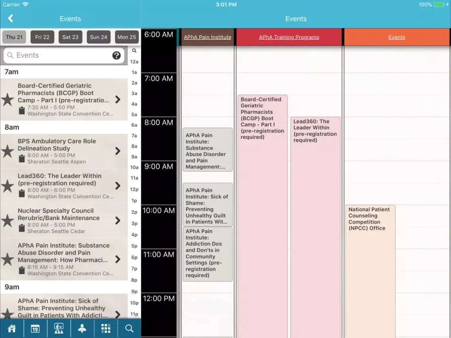Open details chevron for Substance Abuse Disorder event

click(118, 259)
